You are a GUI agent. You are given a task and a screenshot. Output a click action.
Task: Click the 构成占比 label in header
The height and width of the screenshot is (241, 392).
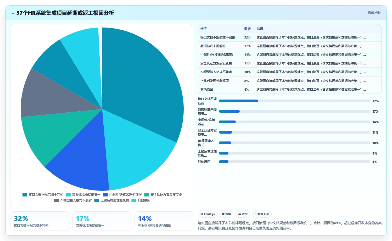[374, 13]
